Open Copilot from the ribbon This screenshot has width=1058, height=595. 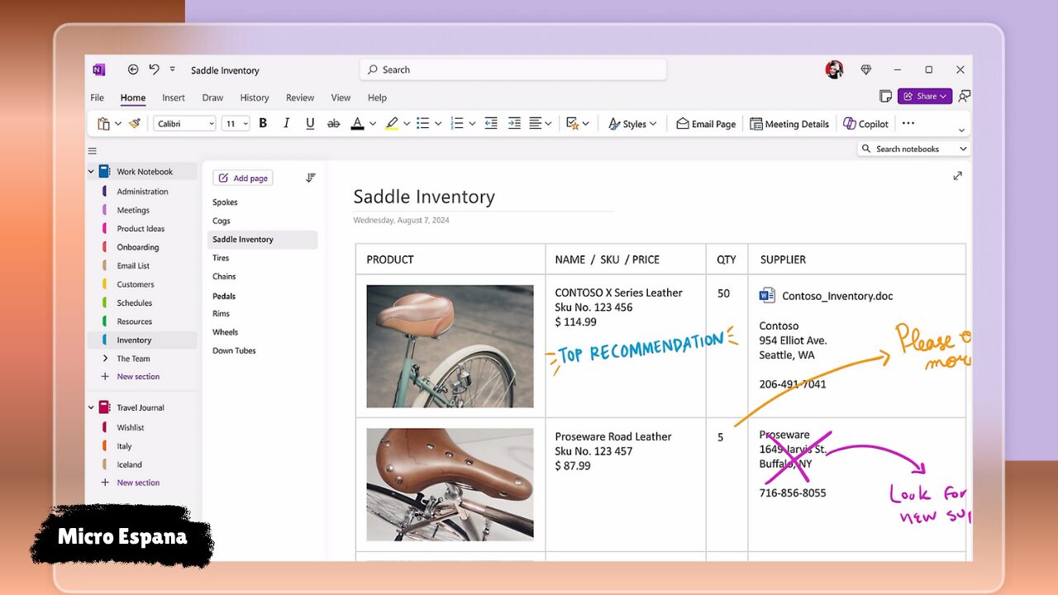pos(865,124)
